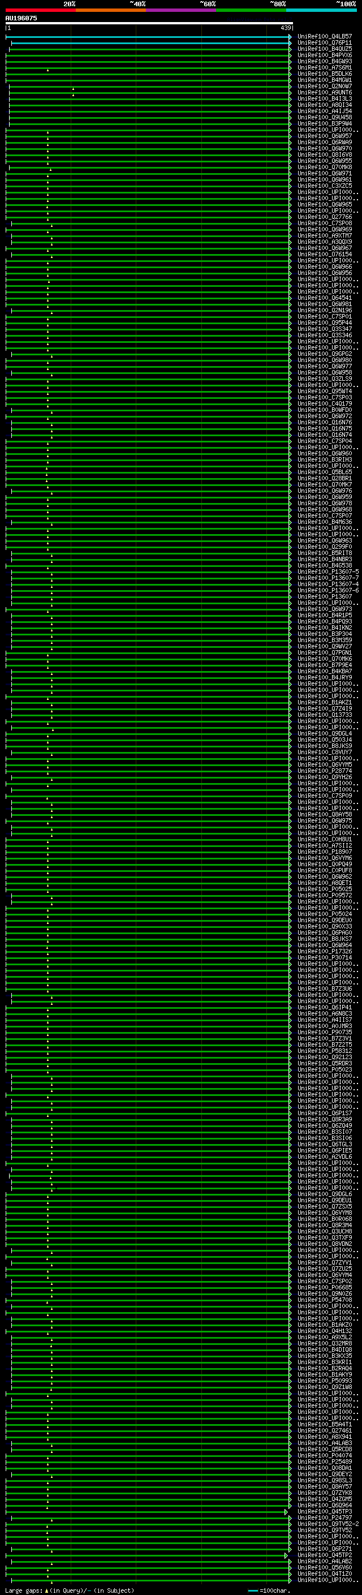Click the label UniRef100_Q9TV52-2
This screenshot has width=362, height=1595.
[x=329, y=1524]
